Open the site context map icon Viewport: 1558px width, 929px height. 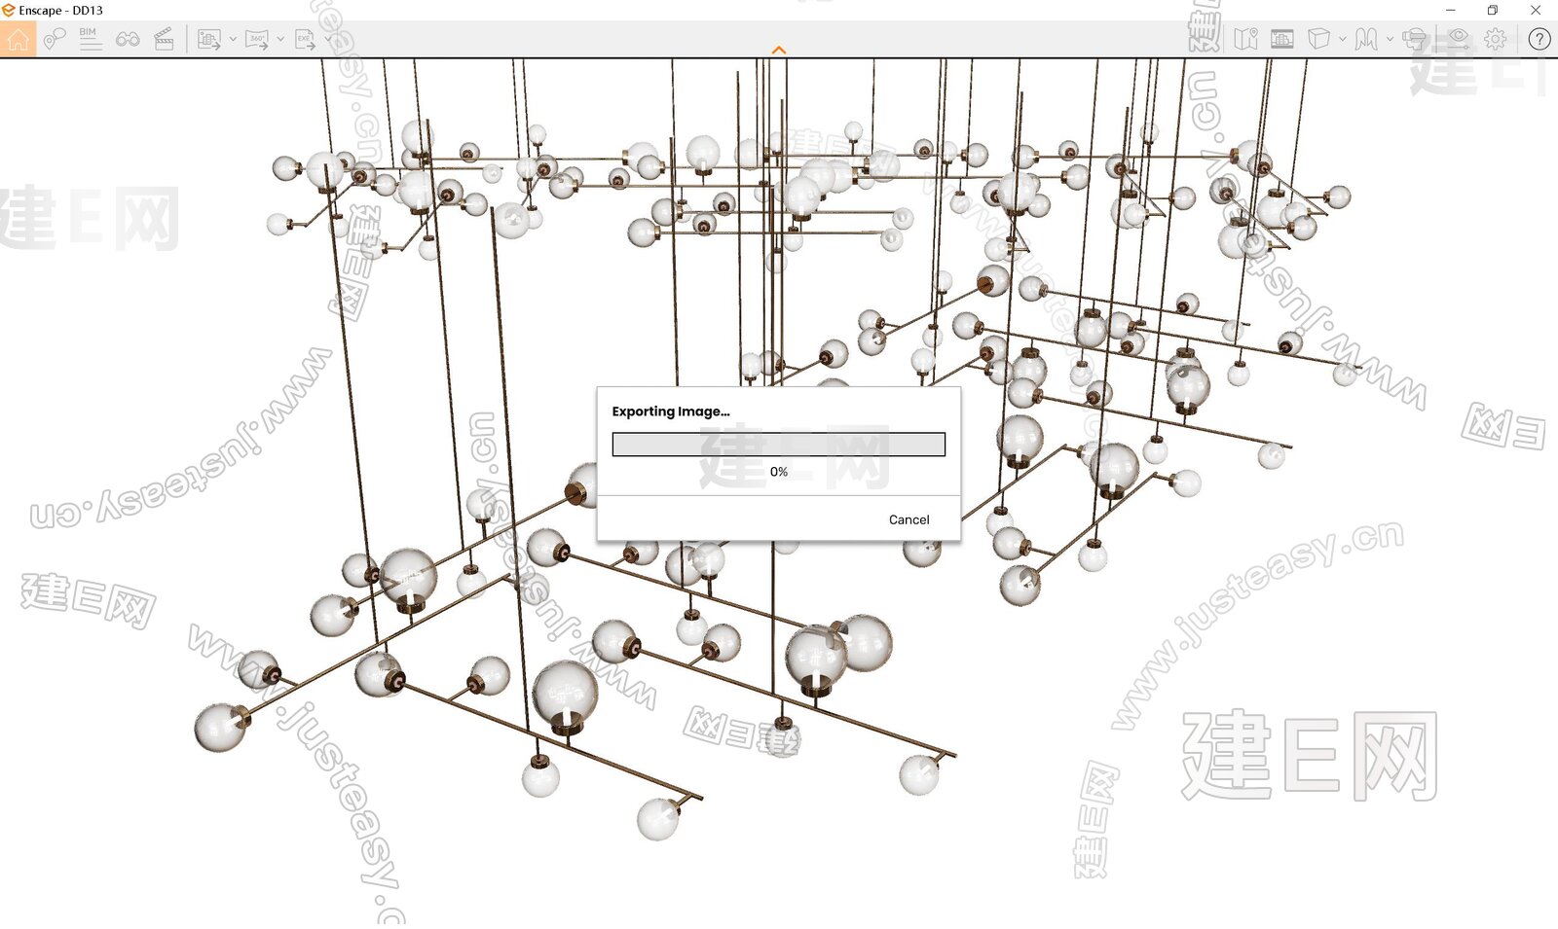pos(1245,39)
